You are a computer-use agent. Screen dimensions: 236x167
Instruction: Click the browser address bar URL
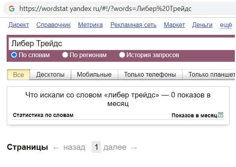pyautogui.click(x=105, y=9)
